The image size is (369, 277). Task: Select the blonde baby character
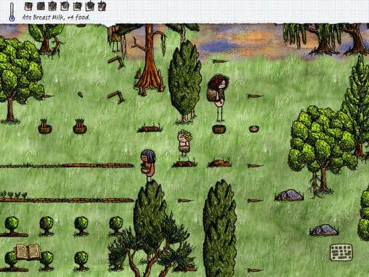point(184,142)
